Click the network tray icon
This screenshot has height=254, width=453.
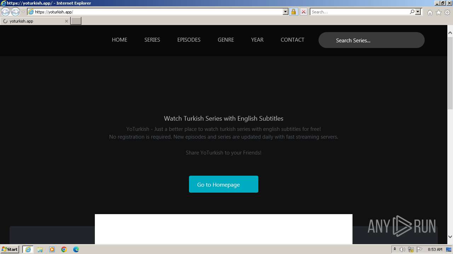(411, 249)
